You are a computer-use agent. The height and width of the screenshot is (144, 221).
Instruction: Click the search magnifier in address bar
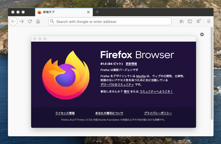pyautogui.click(x=52, y=21)
